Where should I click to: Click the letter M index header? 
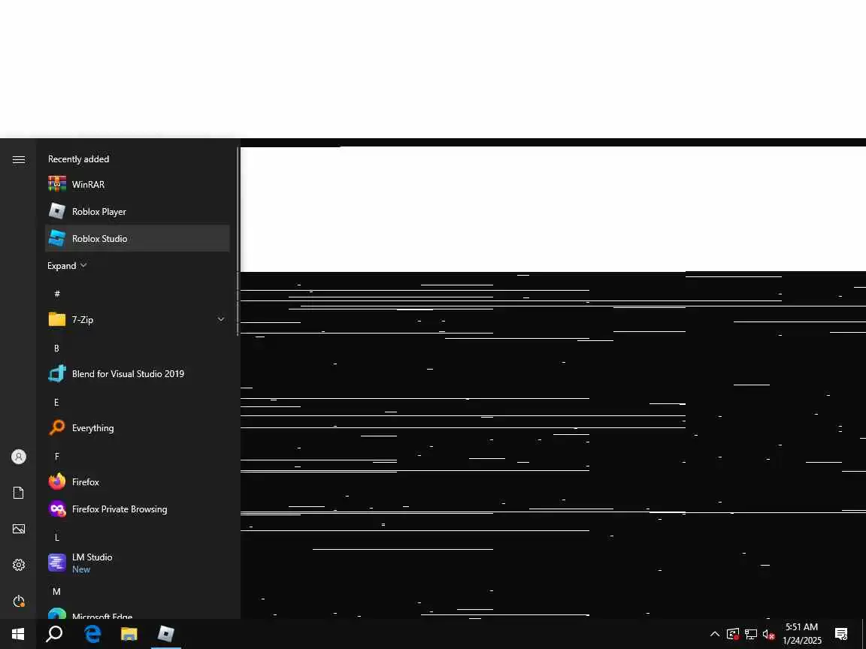tap(56, 592)
